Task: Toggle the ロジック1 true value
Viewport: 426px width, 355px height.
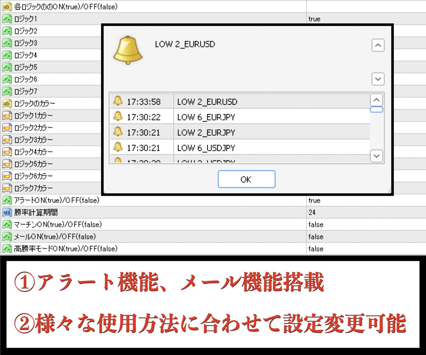Action: pos(314,19)
